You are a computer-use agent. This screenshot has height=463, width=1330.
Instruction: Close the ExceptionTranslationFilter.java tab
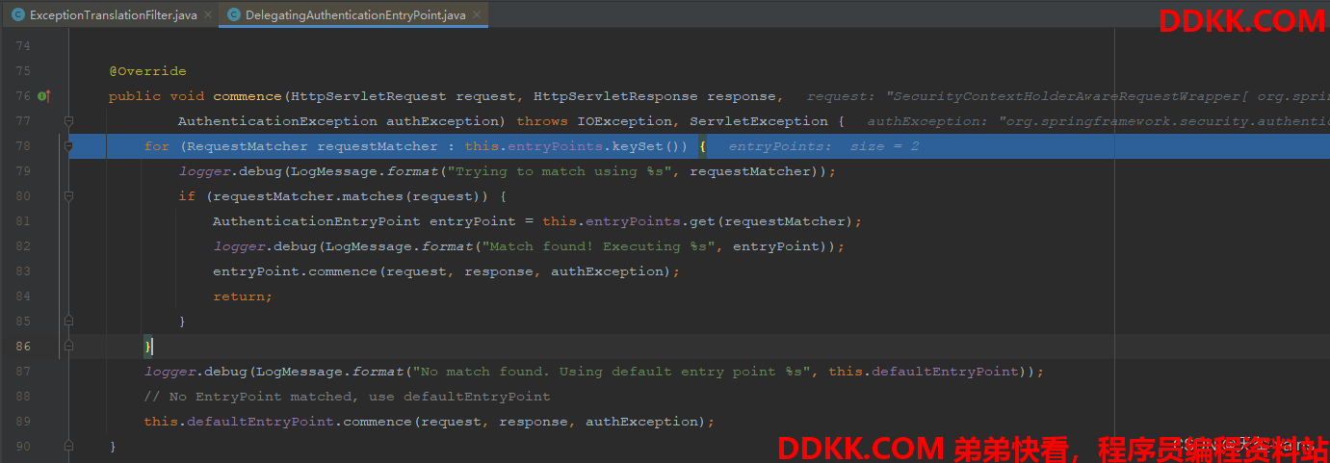click(x=208, y=15)
